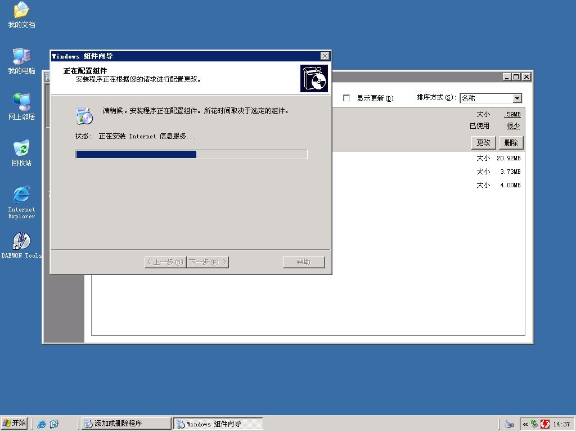Open the 开始 Start menu
This screenshot has width=576, height=432.
tap(14, 424)
